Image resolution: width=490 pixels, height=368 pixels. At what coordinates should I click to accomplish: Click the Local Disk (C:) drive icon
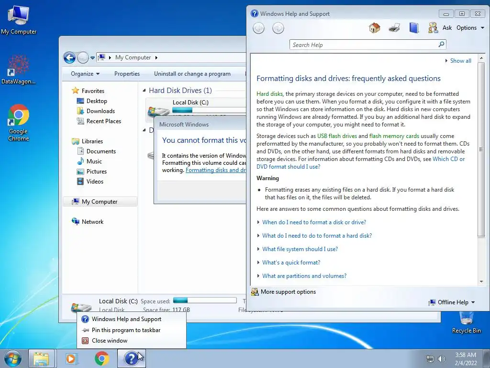click(158, 112)
